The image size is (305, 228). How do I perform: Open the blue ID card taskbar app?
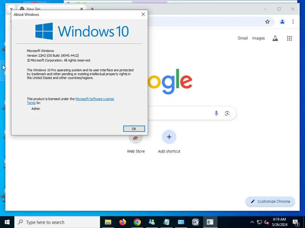point(181,222)
